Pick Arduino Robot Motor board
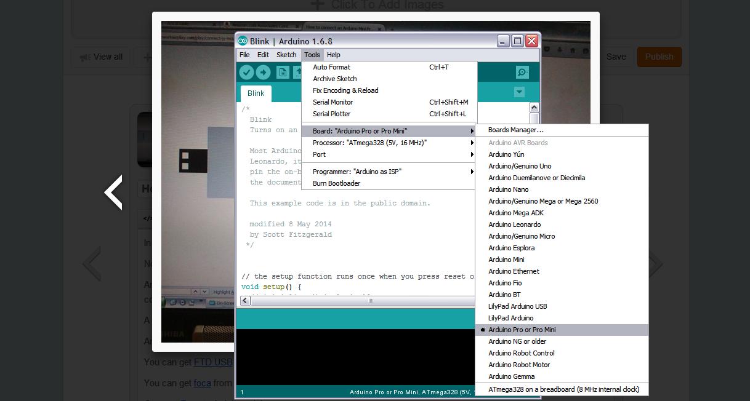The height and width of the screenshot is (401, 750). [562, 365]
